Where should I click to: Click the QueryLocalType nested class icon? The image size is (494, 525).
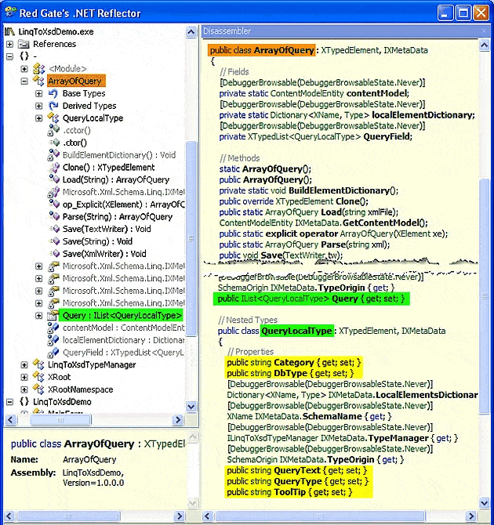[53, 118]
